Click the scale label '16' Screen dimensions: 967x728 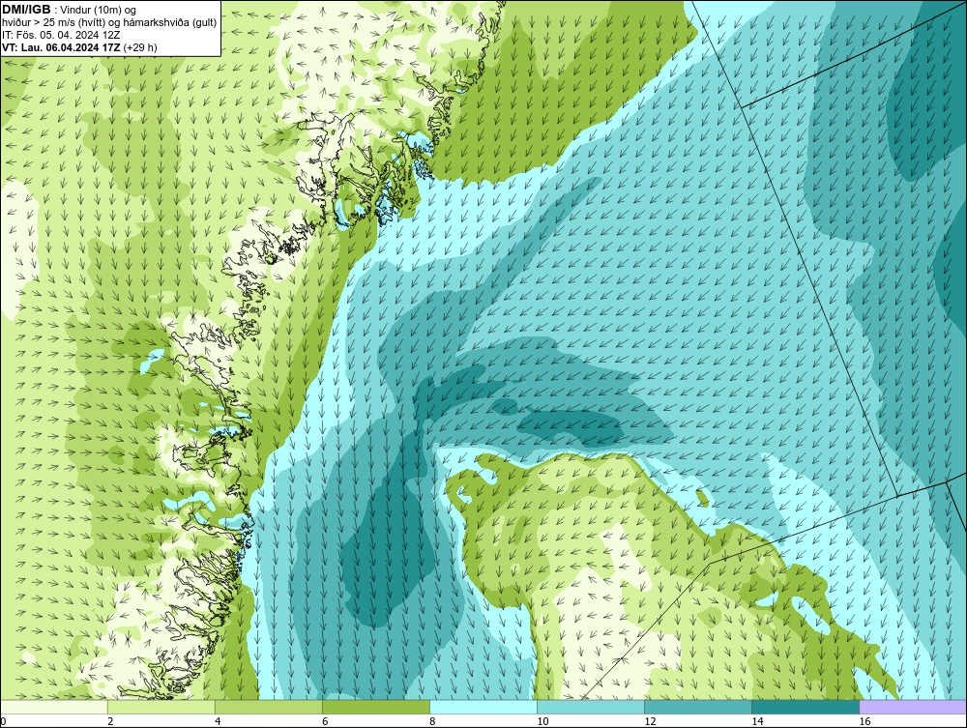click(x=864, y=721)
